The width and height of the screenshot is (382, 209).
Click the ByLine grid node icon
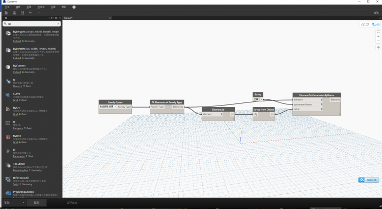pos(8,137)
